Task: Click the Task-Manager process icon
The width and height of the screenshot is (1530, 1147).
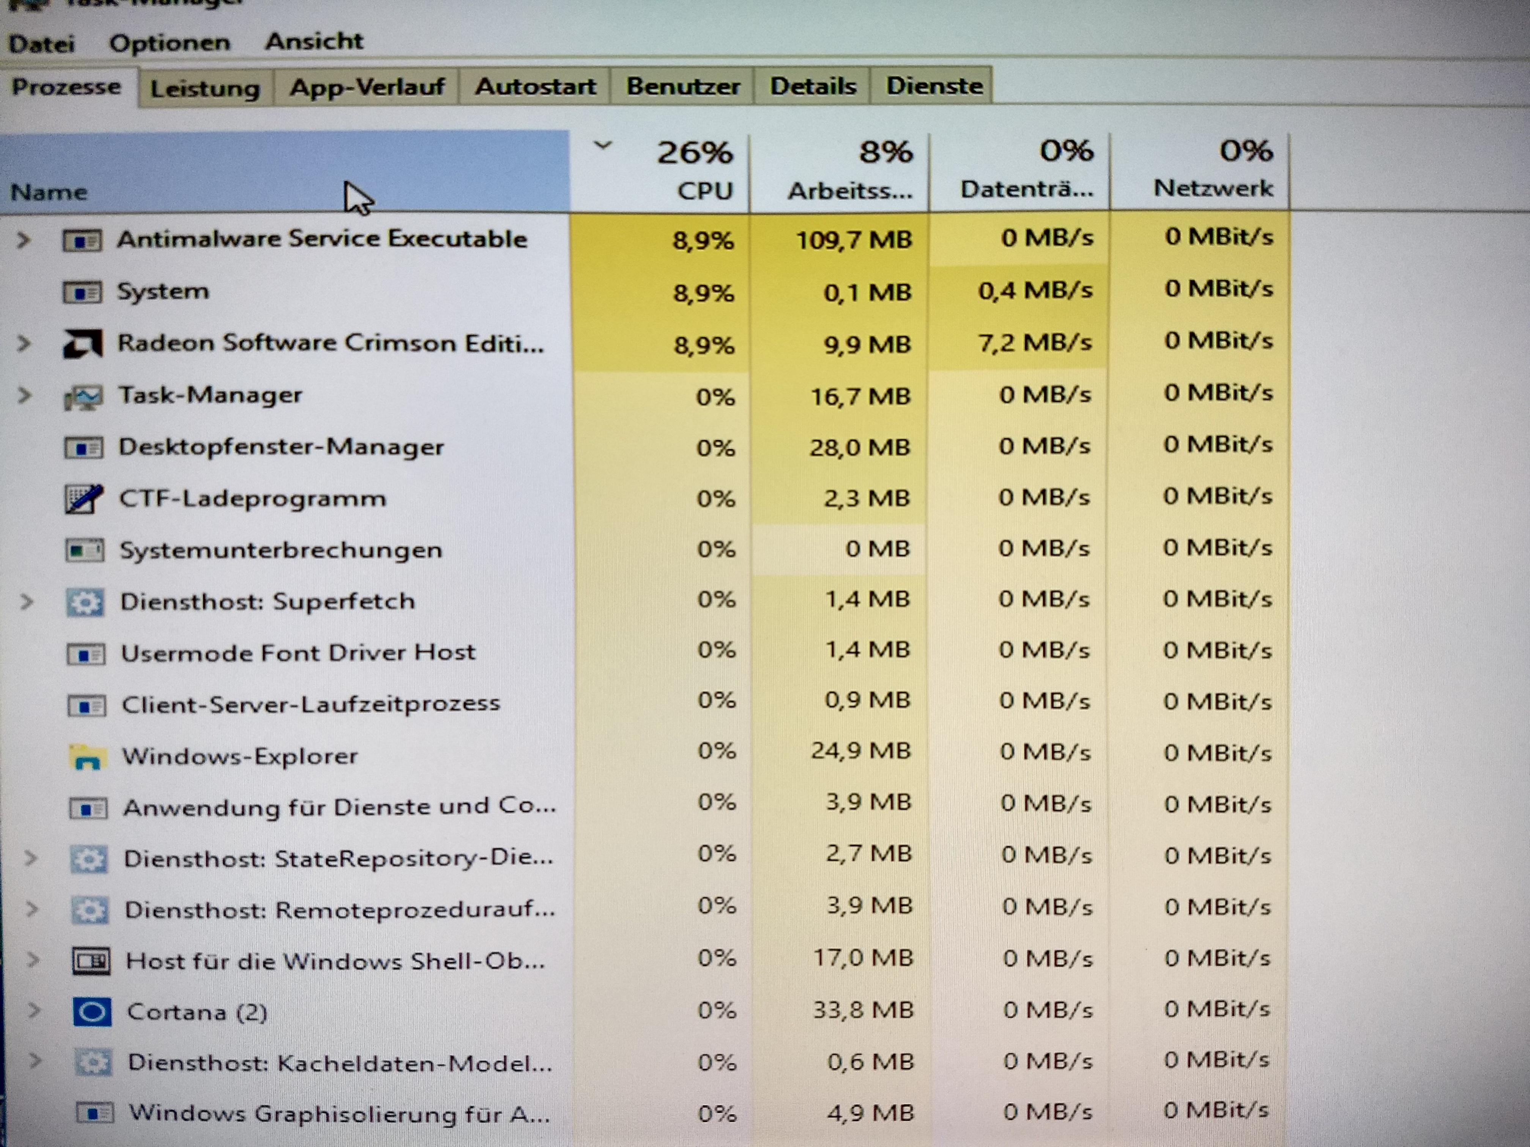Action: (83, 397)
